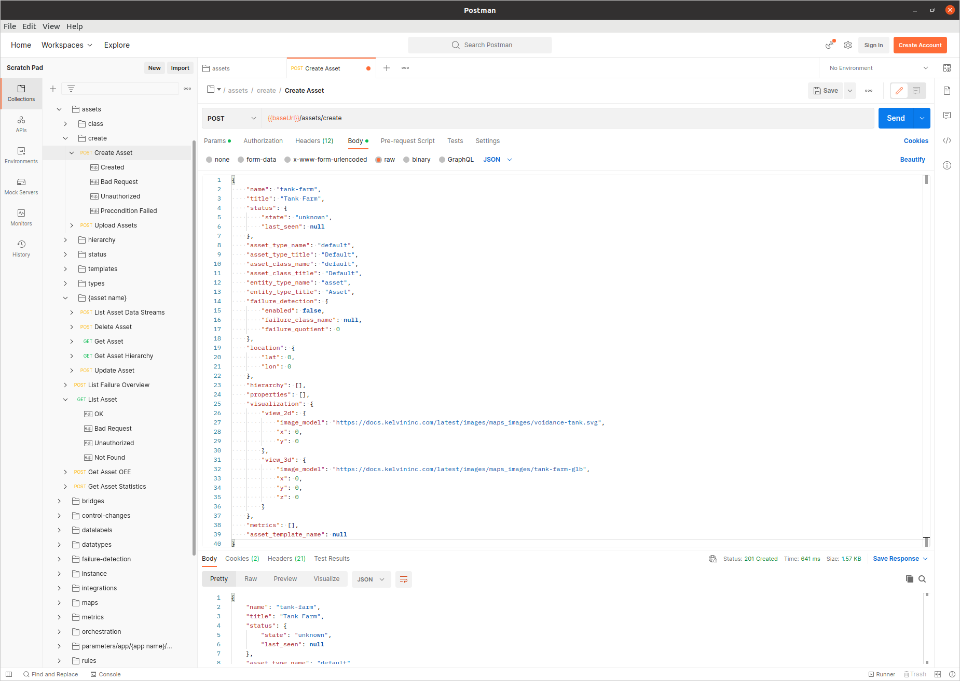The image size is (960, 681).
Task: Open the No Environment dropdown
Action: click(x=877, y=68)
